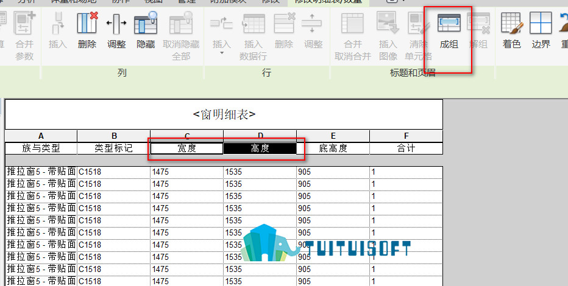The image size is (568, 286).
Task: Click the highlighted 高度 header cell
Action: (260, 148)
